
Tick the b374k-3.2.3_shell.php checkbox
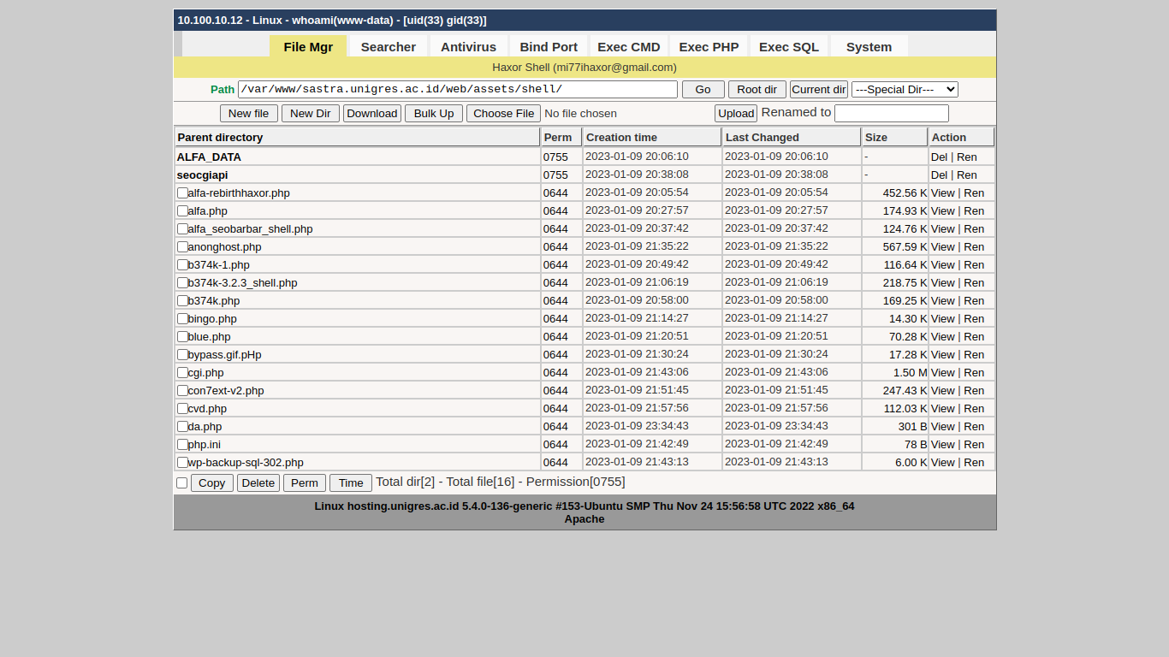(x=182, y=283)
